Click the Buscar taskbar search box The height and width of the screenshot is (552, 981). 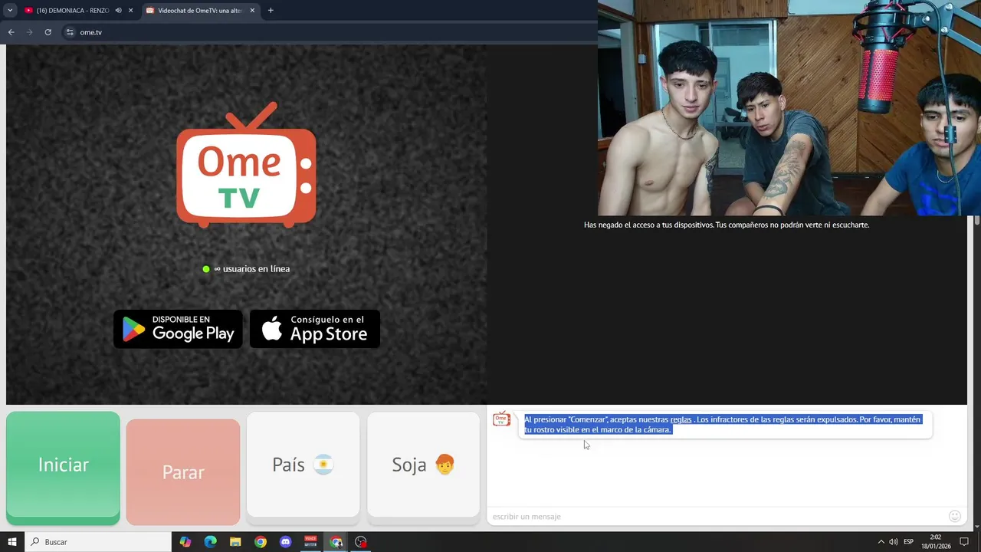click(x=98, y=542)
